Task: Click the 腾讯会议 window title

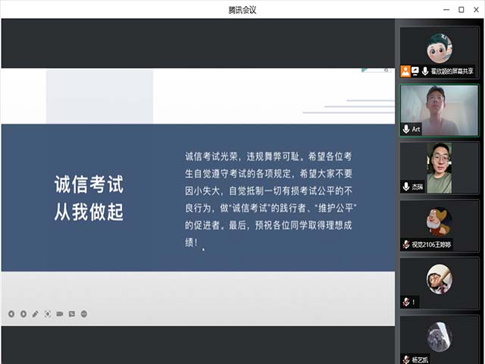Action: tap(242, 10)
